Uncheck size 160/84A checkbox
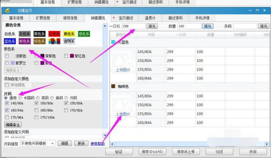 click(7, 110)
